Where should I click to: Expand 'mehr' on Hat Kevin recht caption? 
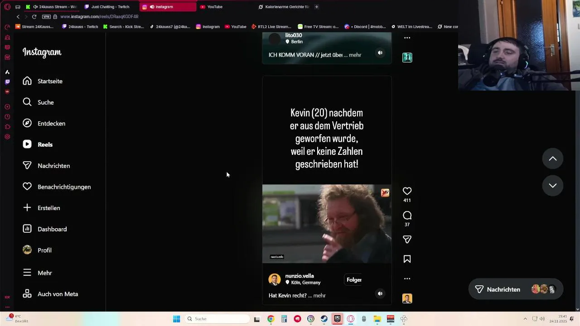pyautogui.click(x=319, y=295)
